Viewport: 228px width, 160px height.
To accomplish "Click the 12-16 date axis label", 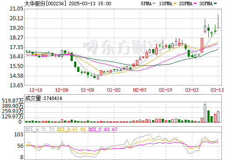I will pyautogui.click(x=36, y=90).
